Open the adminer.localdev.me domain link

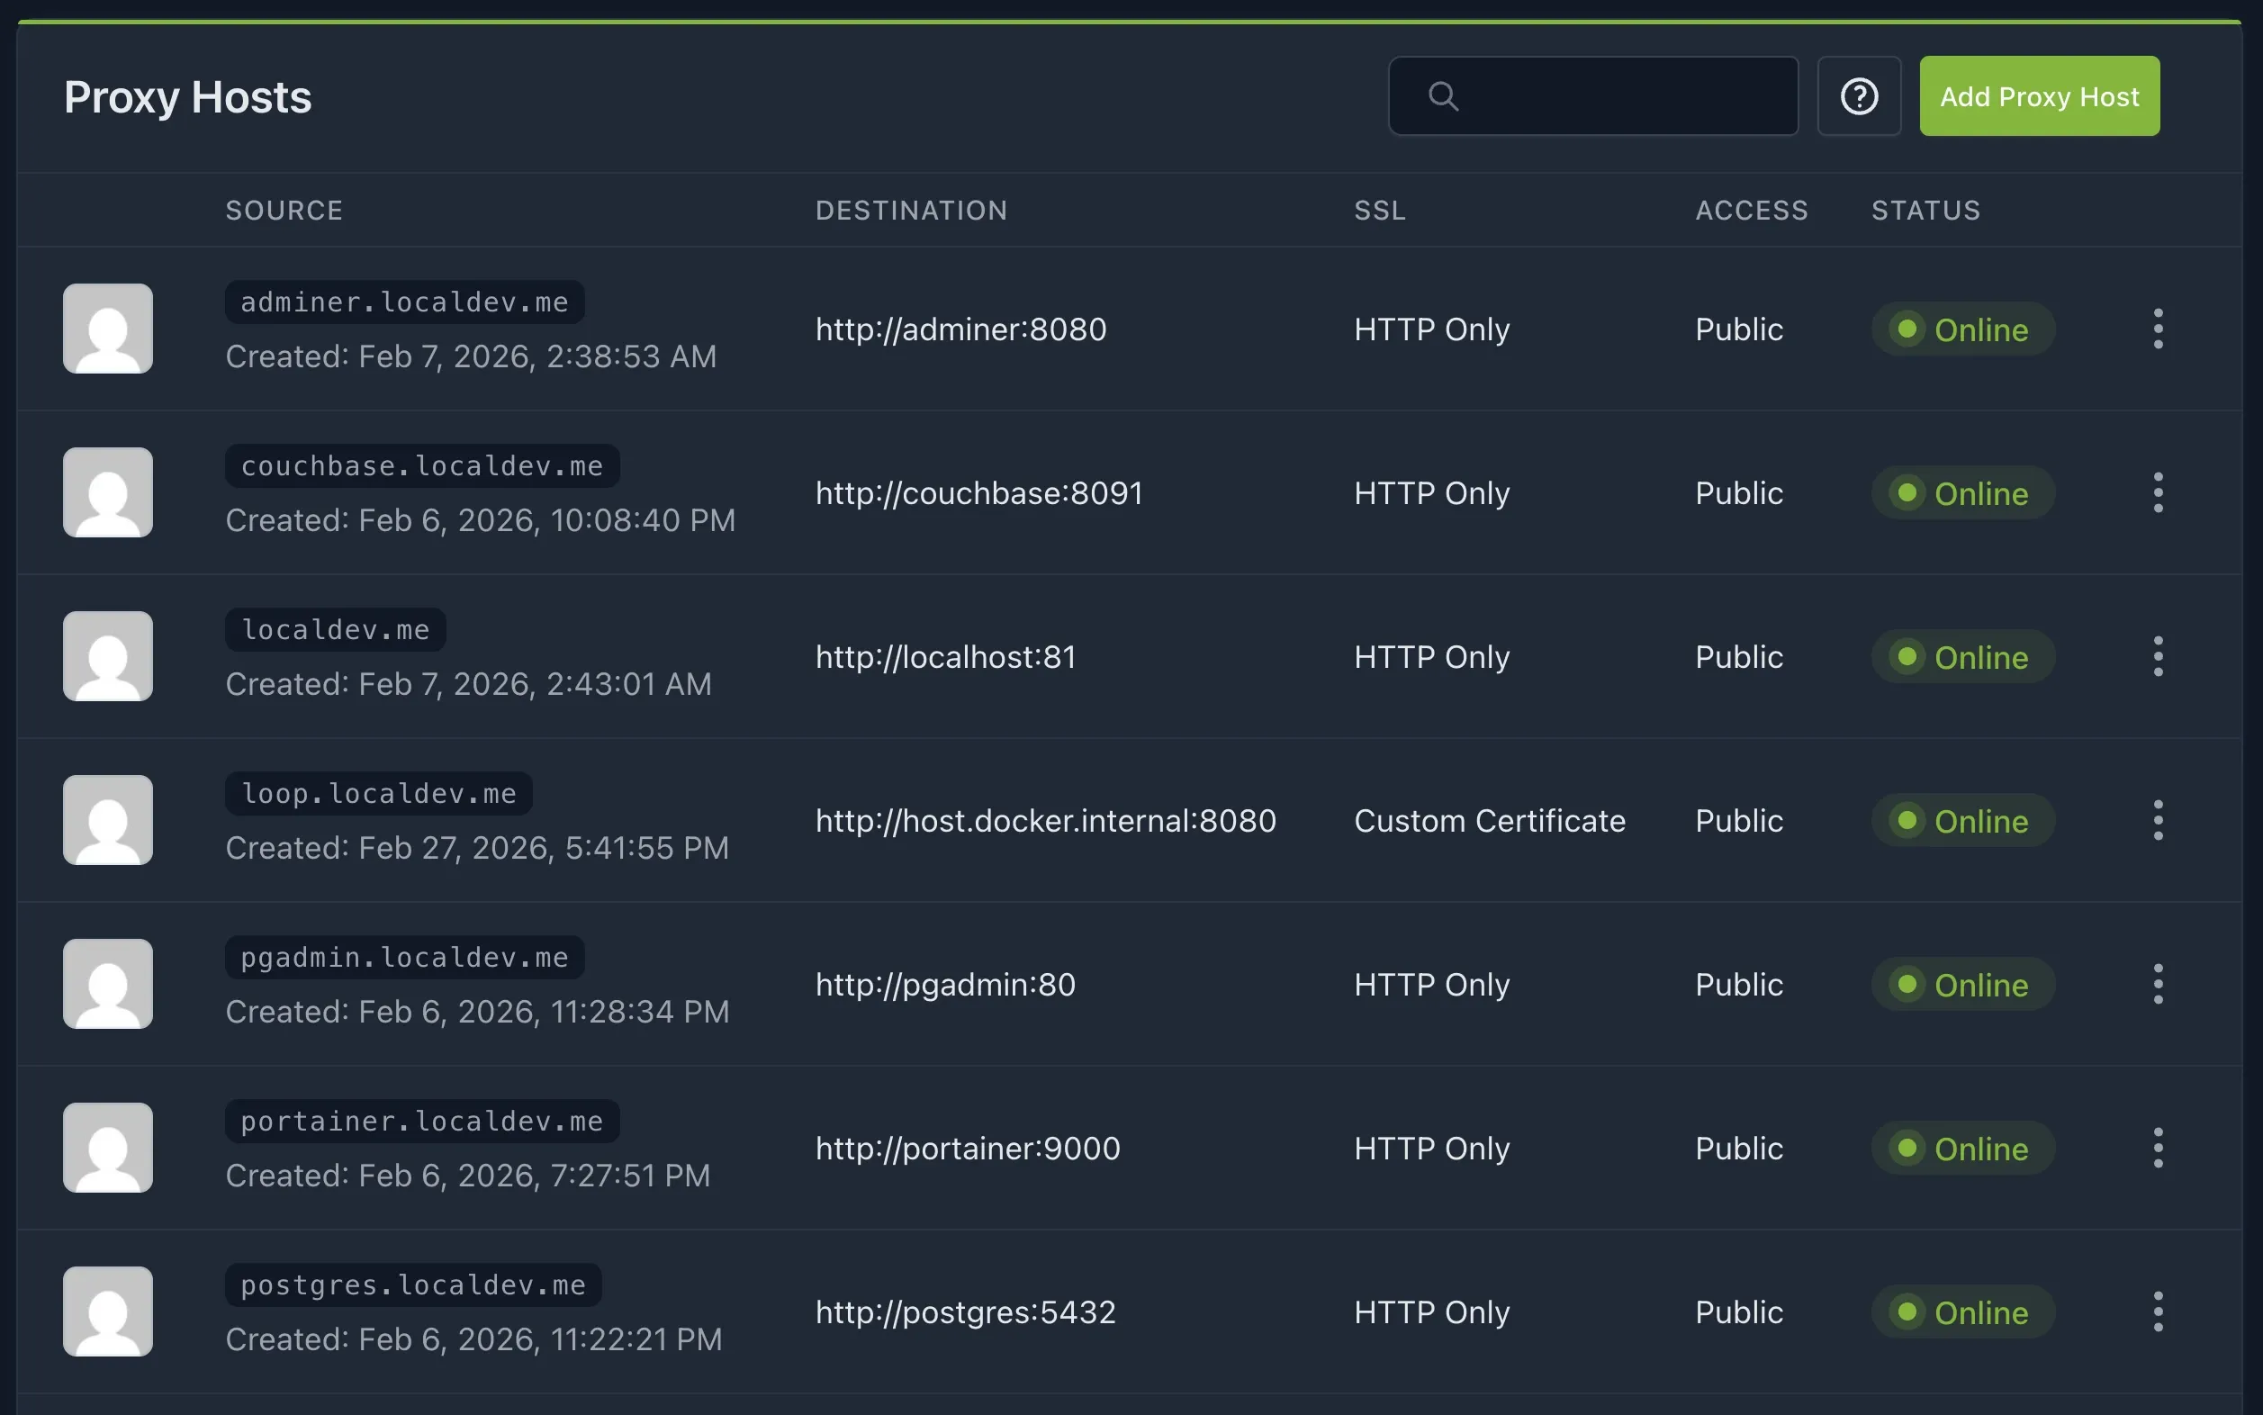tap(404, 302)
